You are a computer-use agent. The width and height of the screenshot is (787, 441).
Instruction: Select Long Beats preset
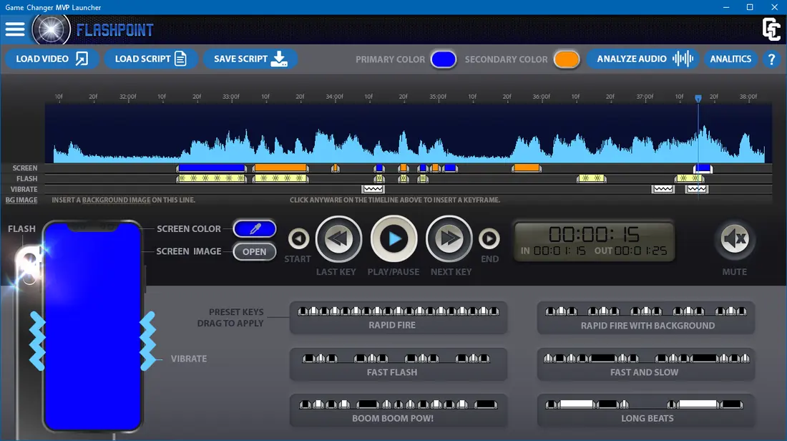coord(646,410)
